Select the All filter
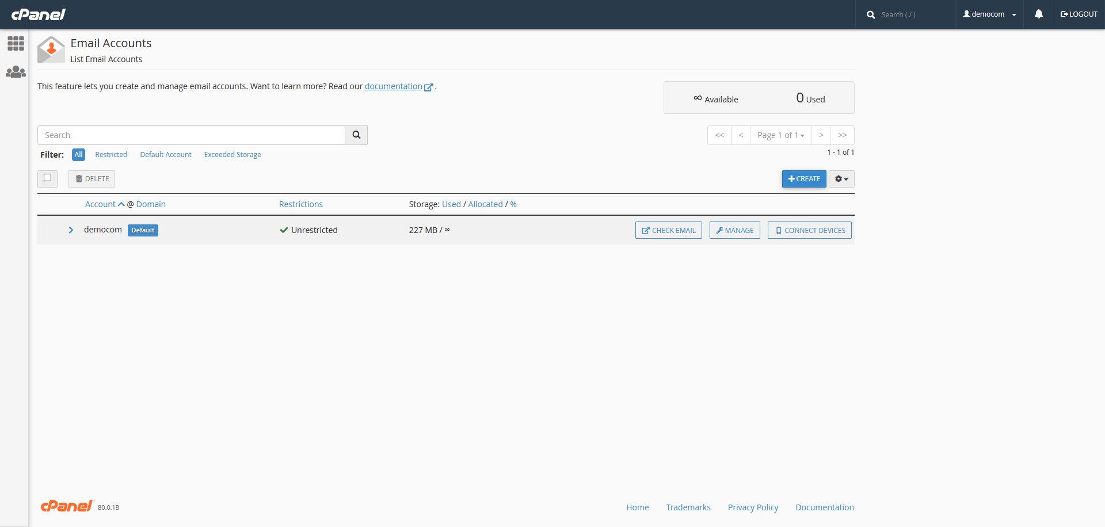Viewport: 1105px width, 527px height. coord(78,155)
